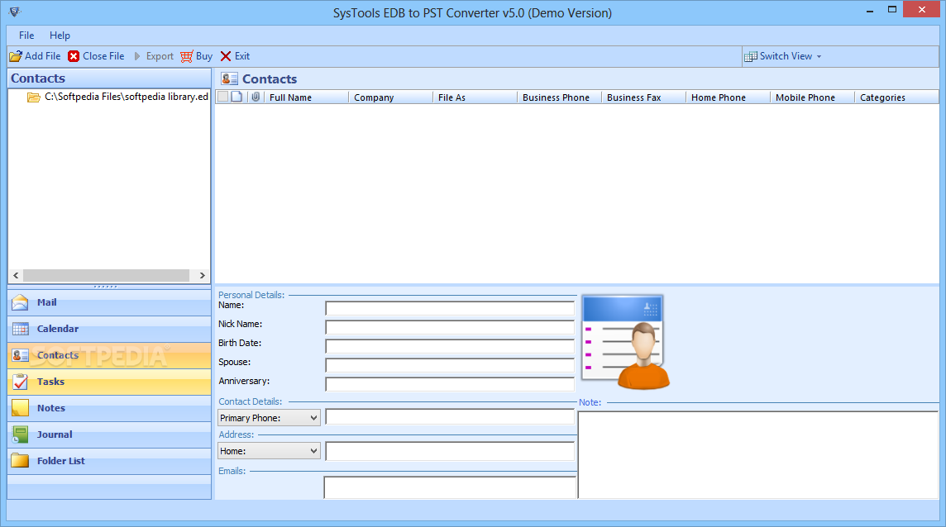
Task: Toggle the select-all checkbox in contacts header
Action: coord(222,97)
